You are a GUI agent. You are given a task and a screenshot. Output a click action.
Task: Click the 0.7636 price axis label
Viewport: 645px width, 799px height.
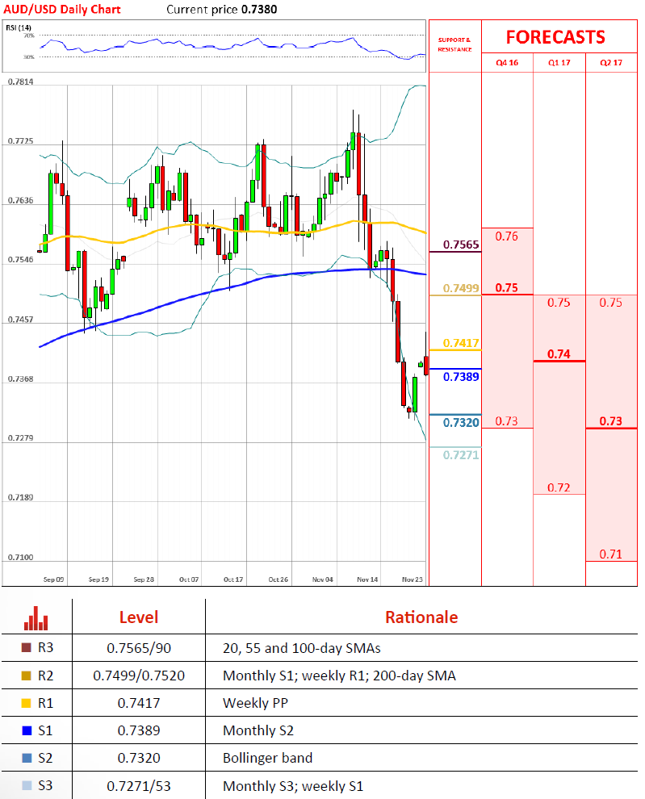20,201
